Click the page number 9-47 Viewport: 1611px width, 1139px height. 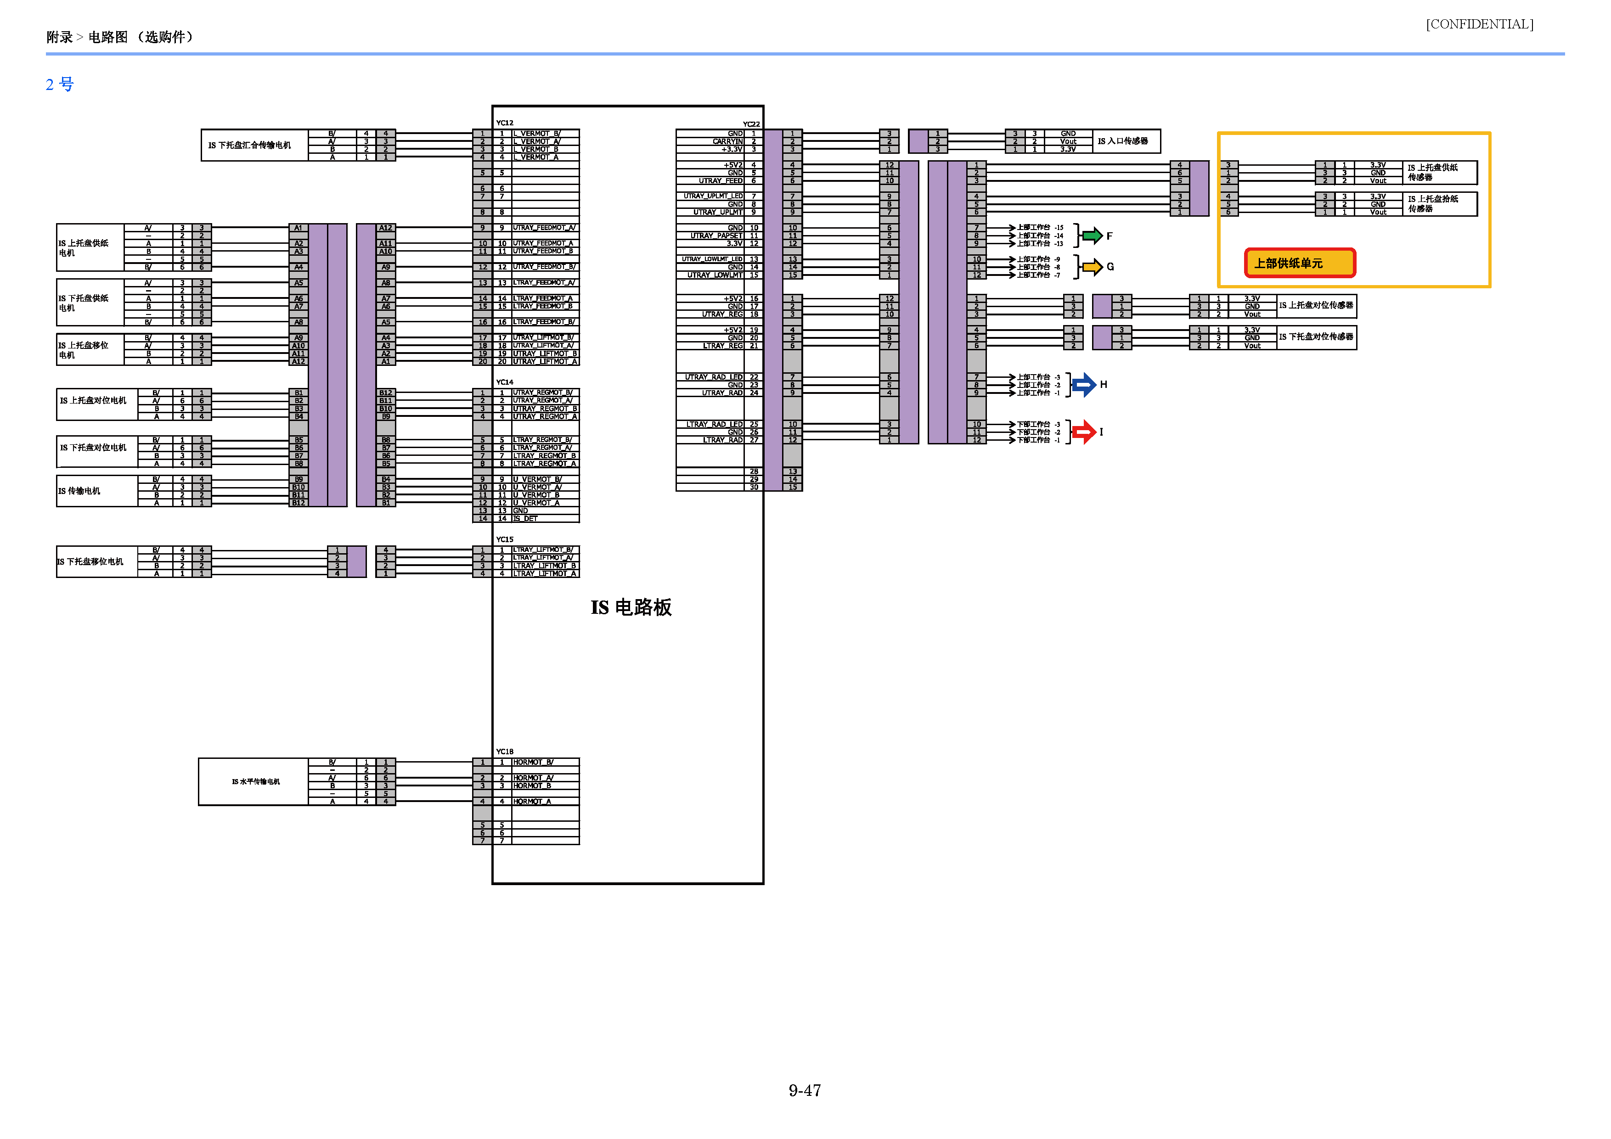805,1090
